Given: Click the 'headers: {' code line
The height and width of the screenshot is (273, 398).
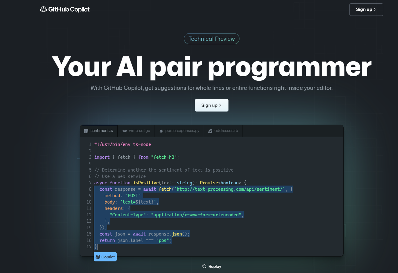Looking at the screenshot, I should tap(117, 208).
